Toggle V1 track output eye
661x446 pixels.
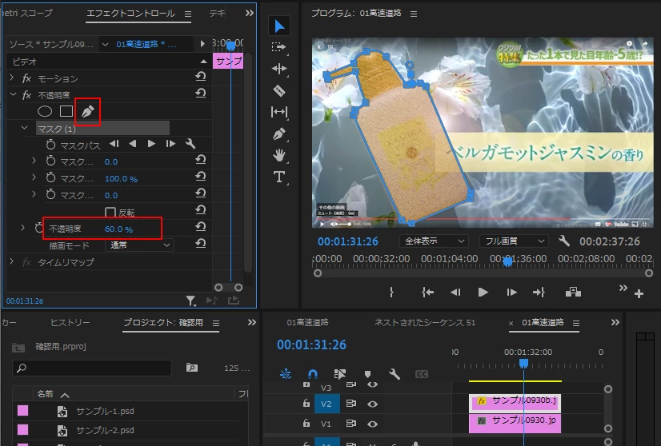(x=372, y=424)
